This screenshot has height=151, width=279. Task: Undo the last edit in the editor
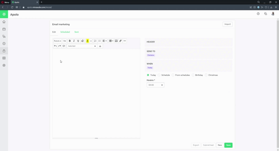tap(55, 46)
